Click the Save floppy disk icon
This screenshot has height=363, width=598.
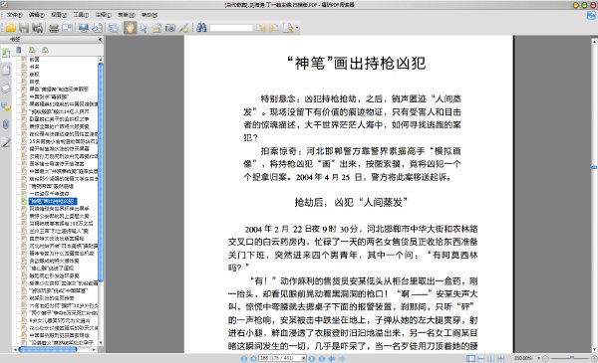coord(24,28)
